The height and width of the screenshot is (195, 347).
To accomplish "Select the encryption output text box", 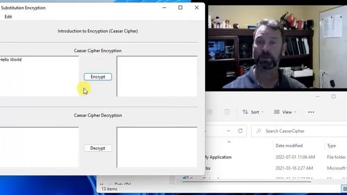I will click(157, 76).
